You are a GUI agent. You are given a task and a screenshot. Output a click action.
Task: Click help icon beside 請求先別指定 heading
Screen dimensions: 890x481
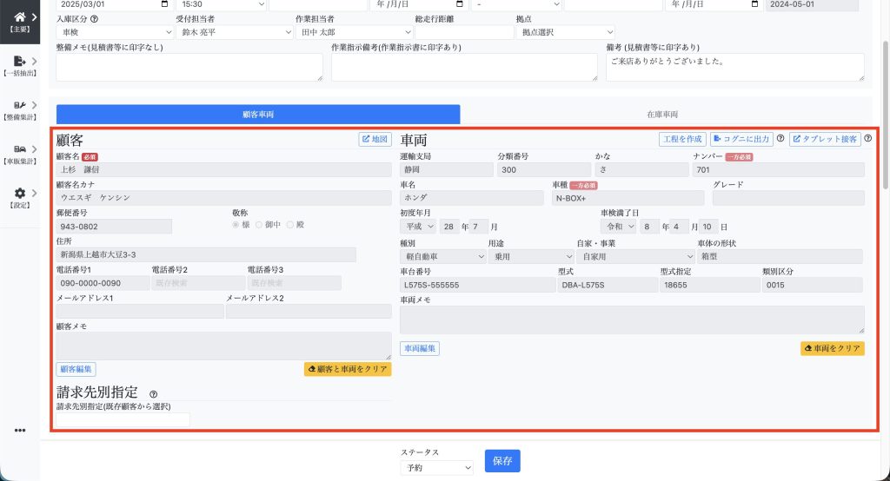(153, 393)
